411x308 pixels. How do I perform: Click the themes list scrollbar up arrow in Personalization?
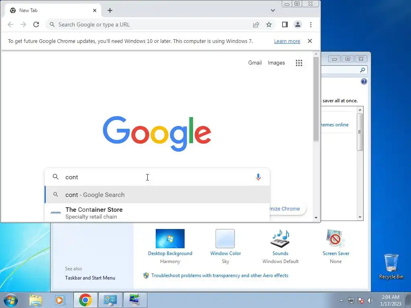(360, 110)
